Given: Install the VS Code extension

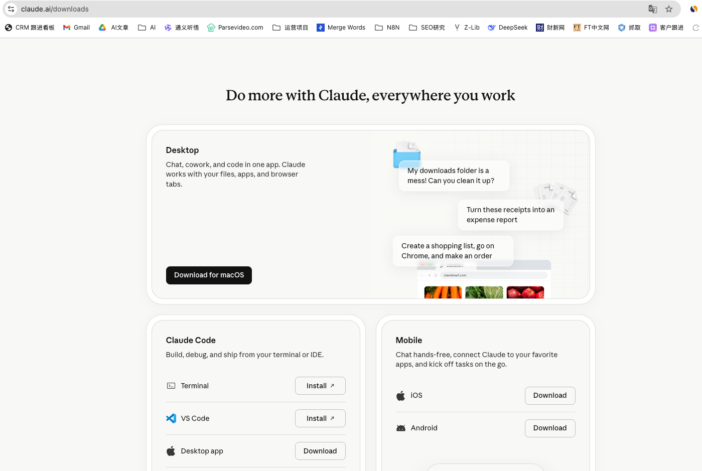Looking at the screenshot, I should 320,418.
